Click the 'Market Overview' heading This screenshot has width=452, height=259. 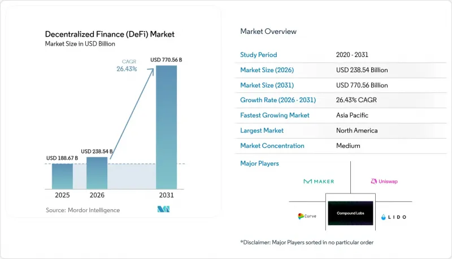click(268, 32)
